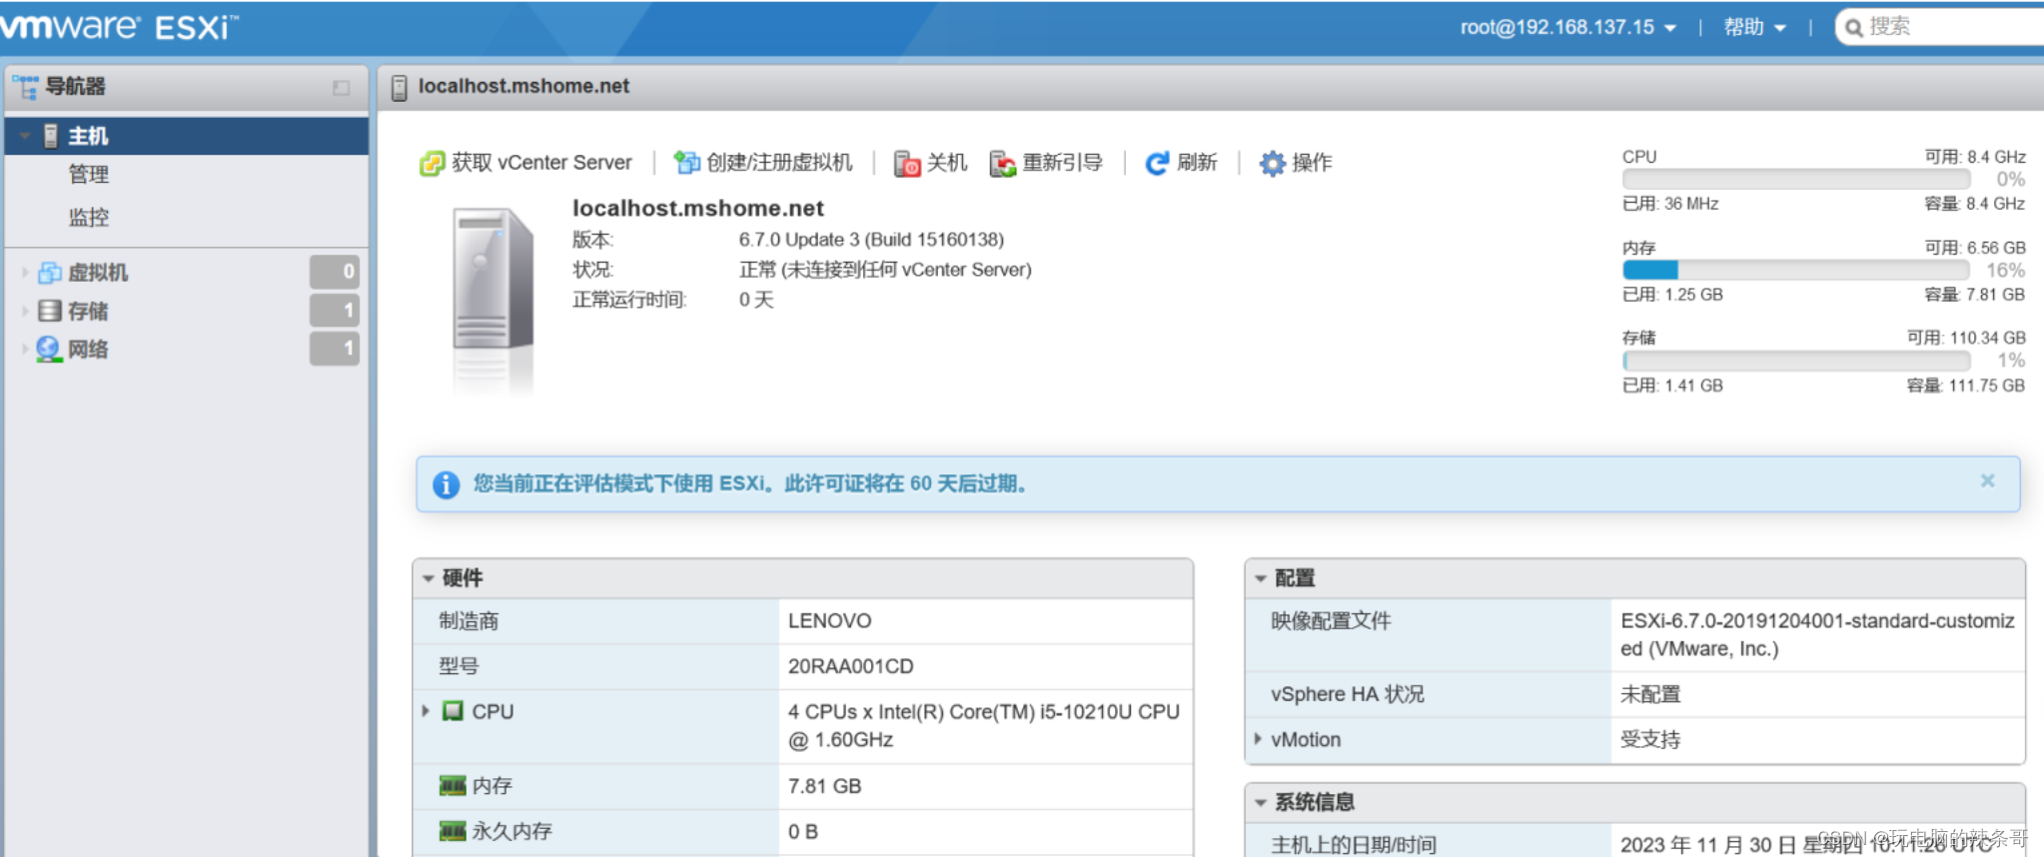Click the create/register VM icon
This screenshot has width=2044, height=857.
686,162
